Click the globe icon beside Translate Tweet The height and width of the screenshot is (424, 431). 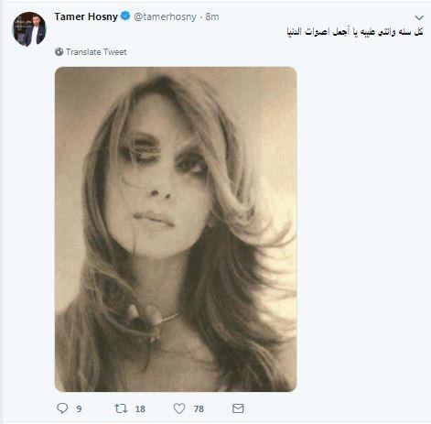click(59, 52)
